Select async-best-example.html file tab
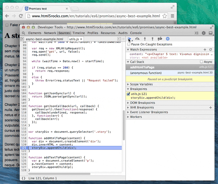 click(x=44, y=39)
